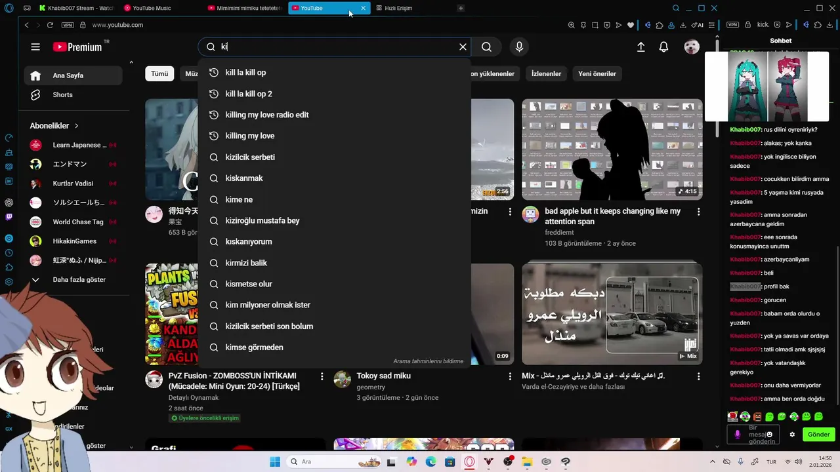Switch to Mimimimimimiku browser tab

click(x=245, y=8)
